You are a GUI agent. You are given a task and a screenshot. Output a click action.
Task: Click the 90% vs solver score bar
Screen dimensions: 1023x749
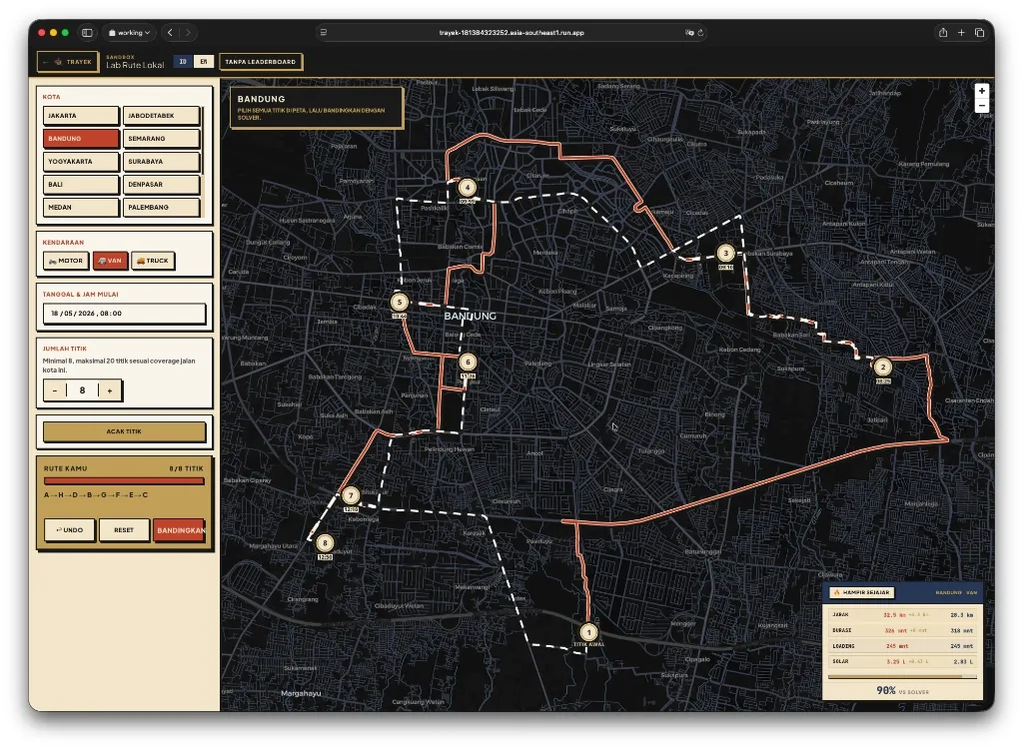[902, 677]
